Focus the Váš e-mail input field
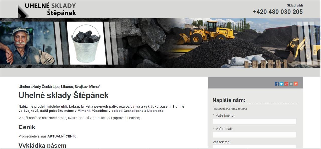321x149 pixels. (254, 135)
